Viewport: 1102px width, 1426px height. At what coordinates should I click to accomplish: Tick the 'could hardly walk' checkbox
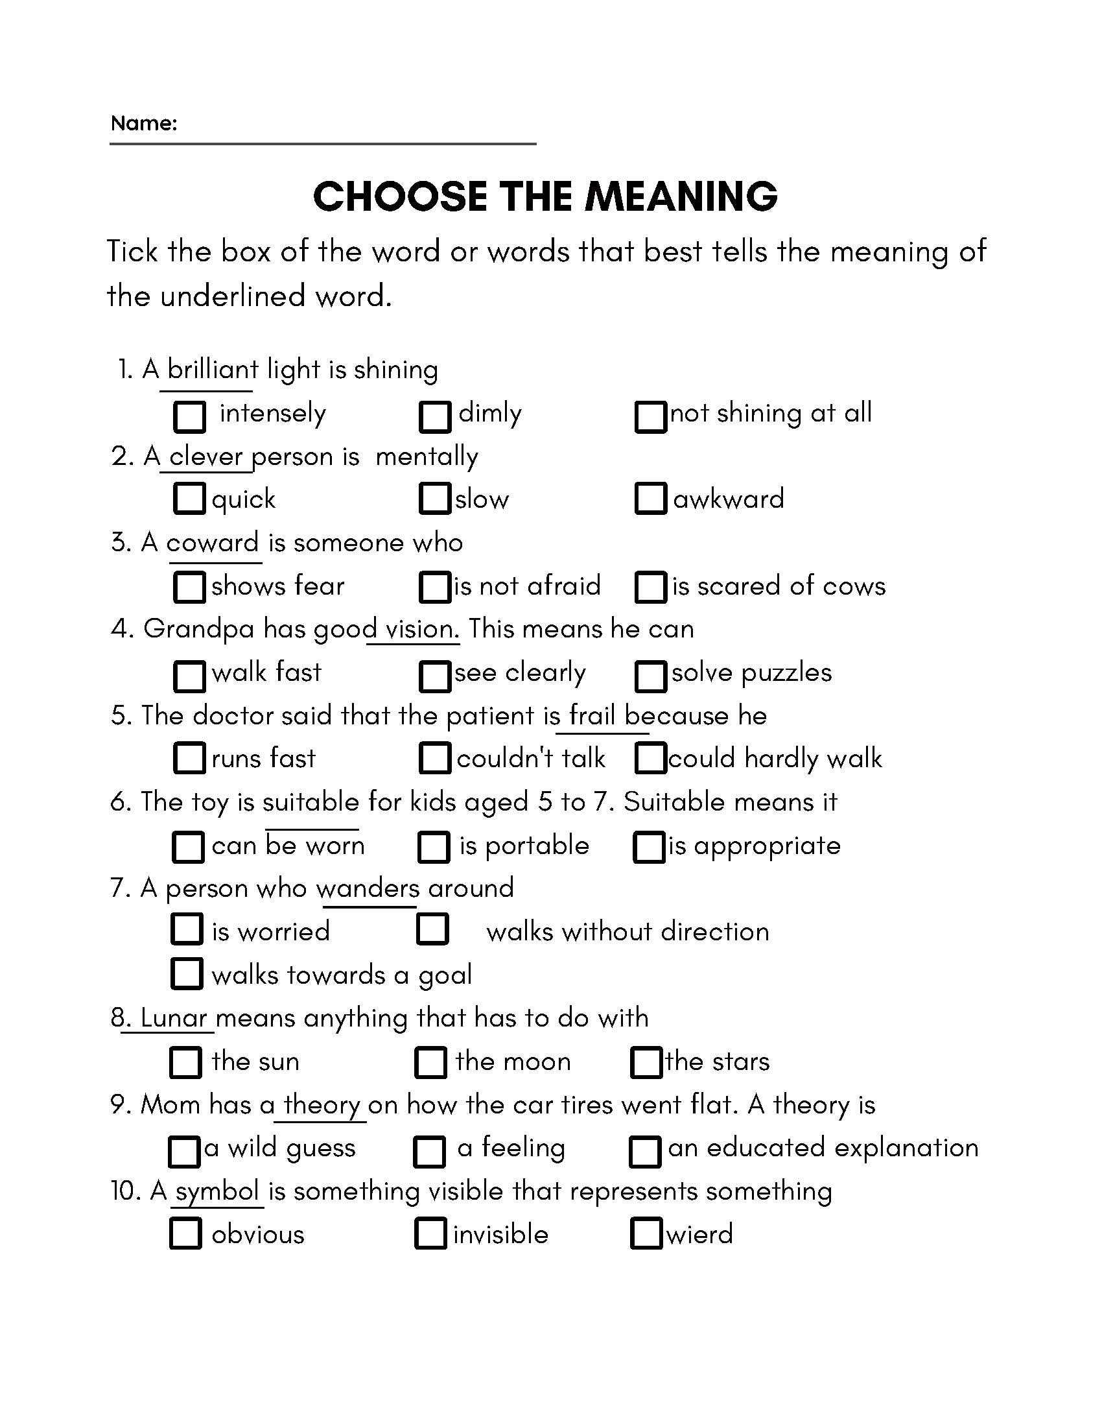pos(650,757)
